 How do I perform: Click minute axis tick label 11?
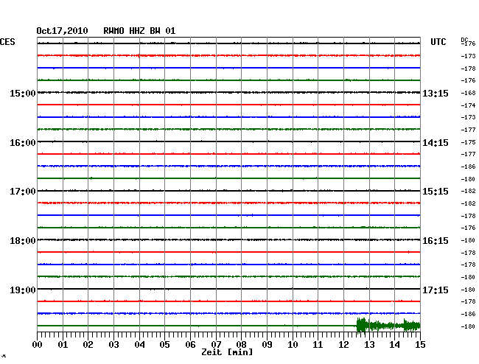pos(318,344)
